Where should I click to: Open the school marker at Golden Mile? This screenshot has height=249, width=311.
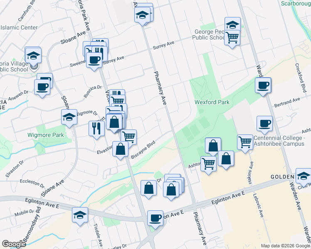pyautogui.click(x=304, y=176)
